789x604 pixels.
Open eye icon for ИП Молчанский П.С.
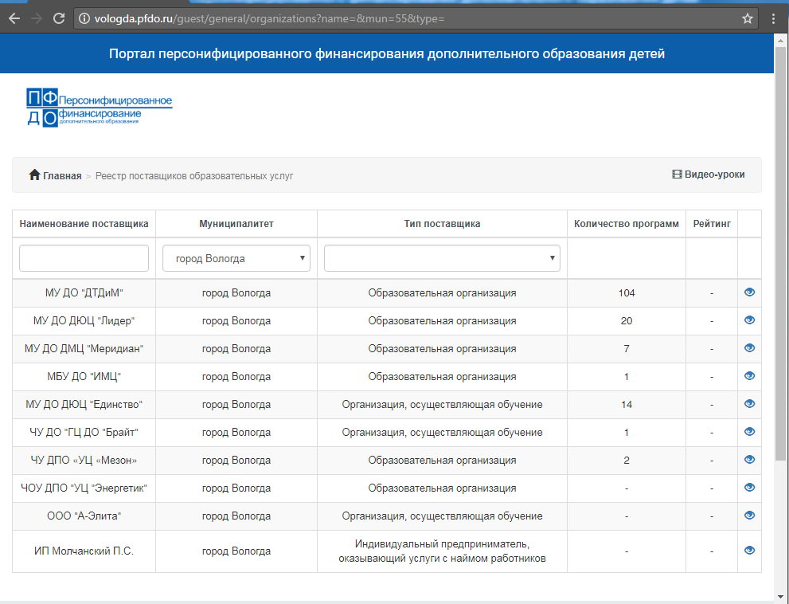click(x=749, y=551)
